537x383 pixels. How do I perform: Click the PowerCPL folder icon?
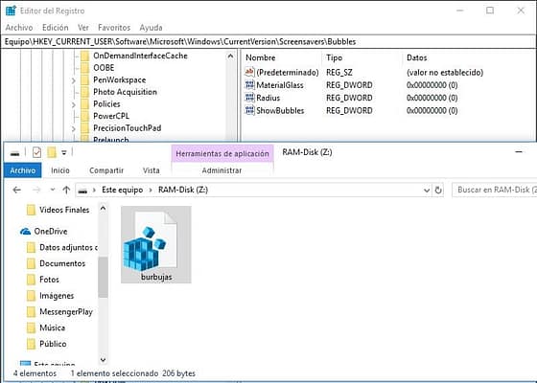coord(85,116)
